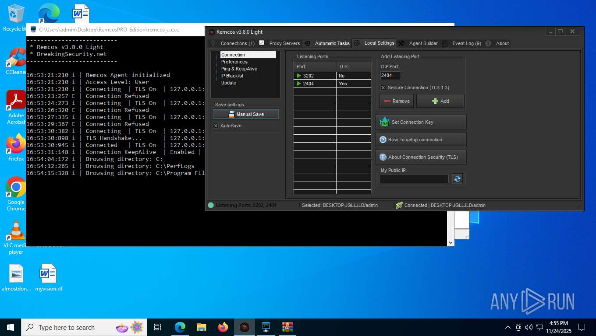
Task: Click the My Public IP field
Action: (x=414, y=179)
